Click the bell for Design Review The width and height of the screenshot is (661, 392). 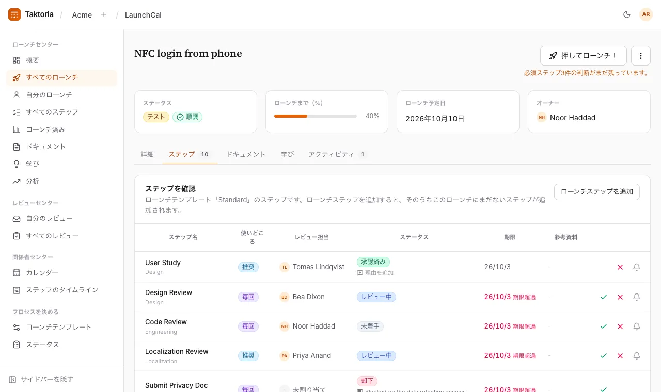point(637,297)
